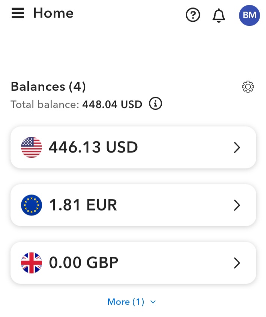Click the dropdown arrow beside More (1)
Image resolution: width=266 pixels, height=317 pixels.
tap(153, 302)
